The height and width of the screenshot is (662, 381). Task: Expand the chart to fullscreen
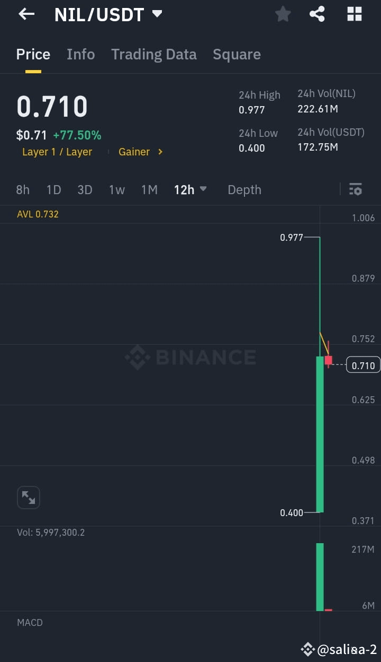[x=29, y=498]
